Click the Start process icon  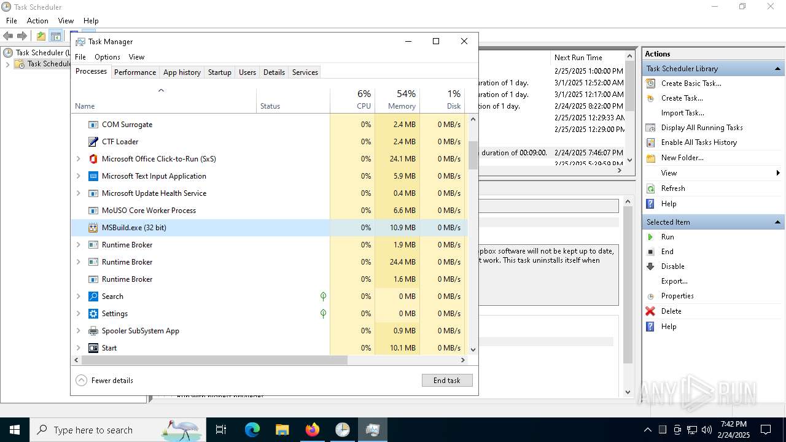(93, 348)
